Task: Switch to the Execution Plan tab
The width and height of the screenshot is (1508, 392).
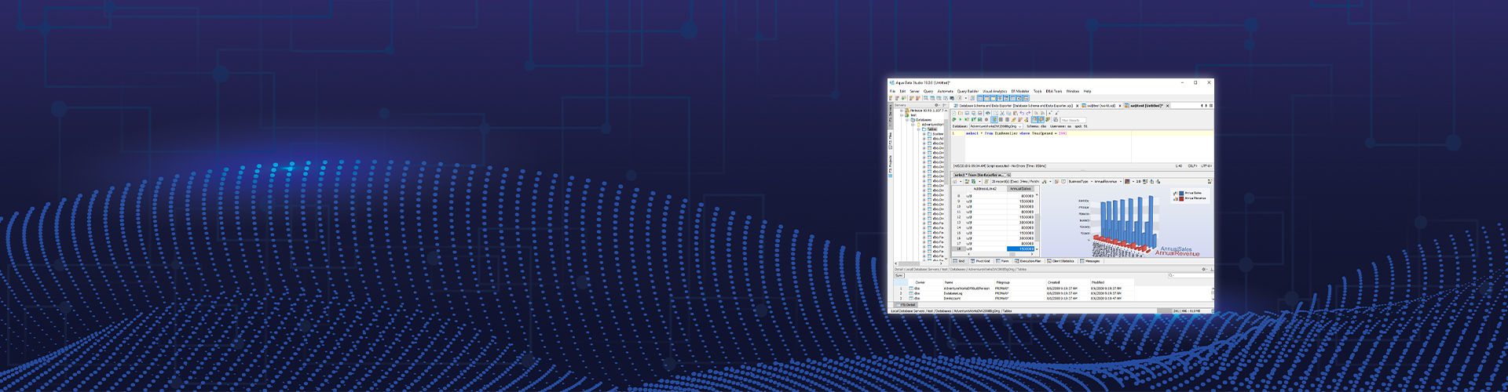Action: 1029,261
